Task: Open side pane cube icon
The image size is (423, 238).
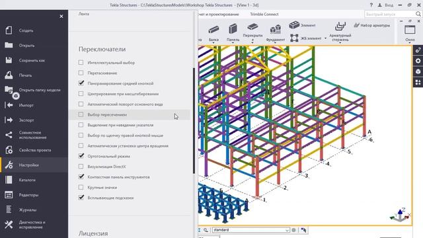Action: (x=418, y=71)
